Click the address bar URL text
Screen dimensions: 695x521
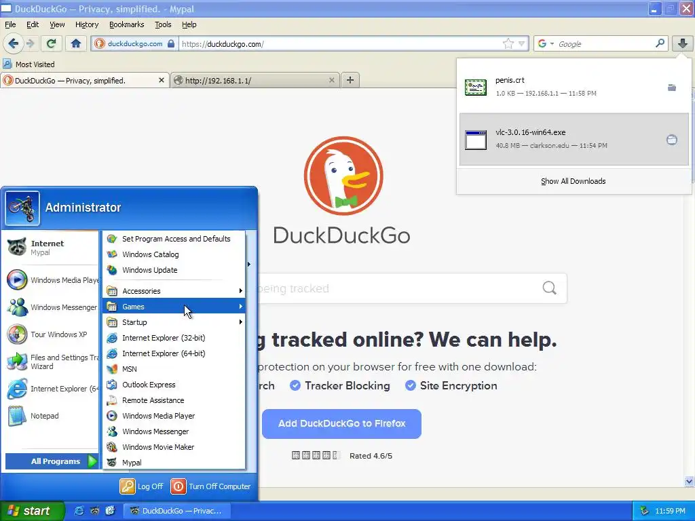pyautogui.click(x=223, y=44)
